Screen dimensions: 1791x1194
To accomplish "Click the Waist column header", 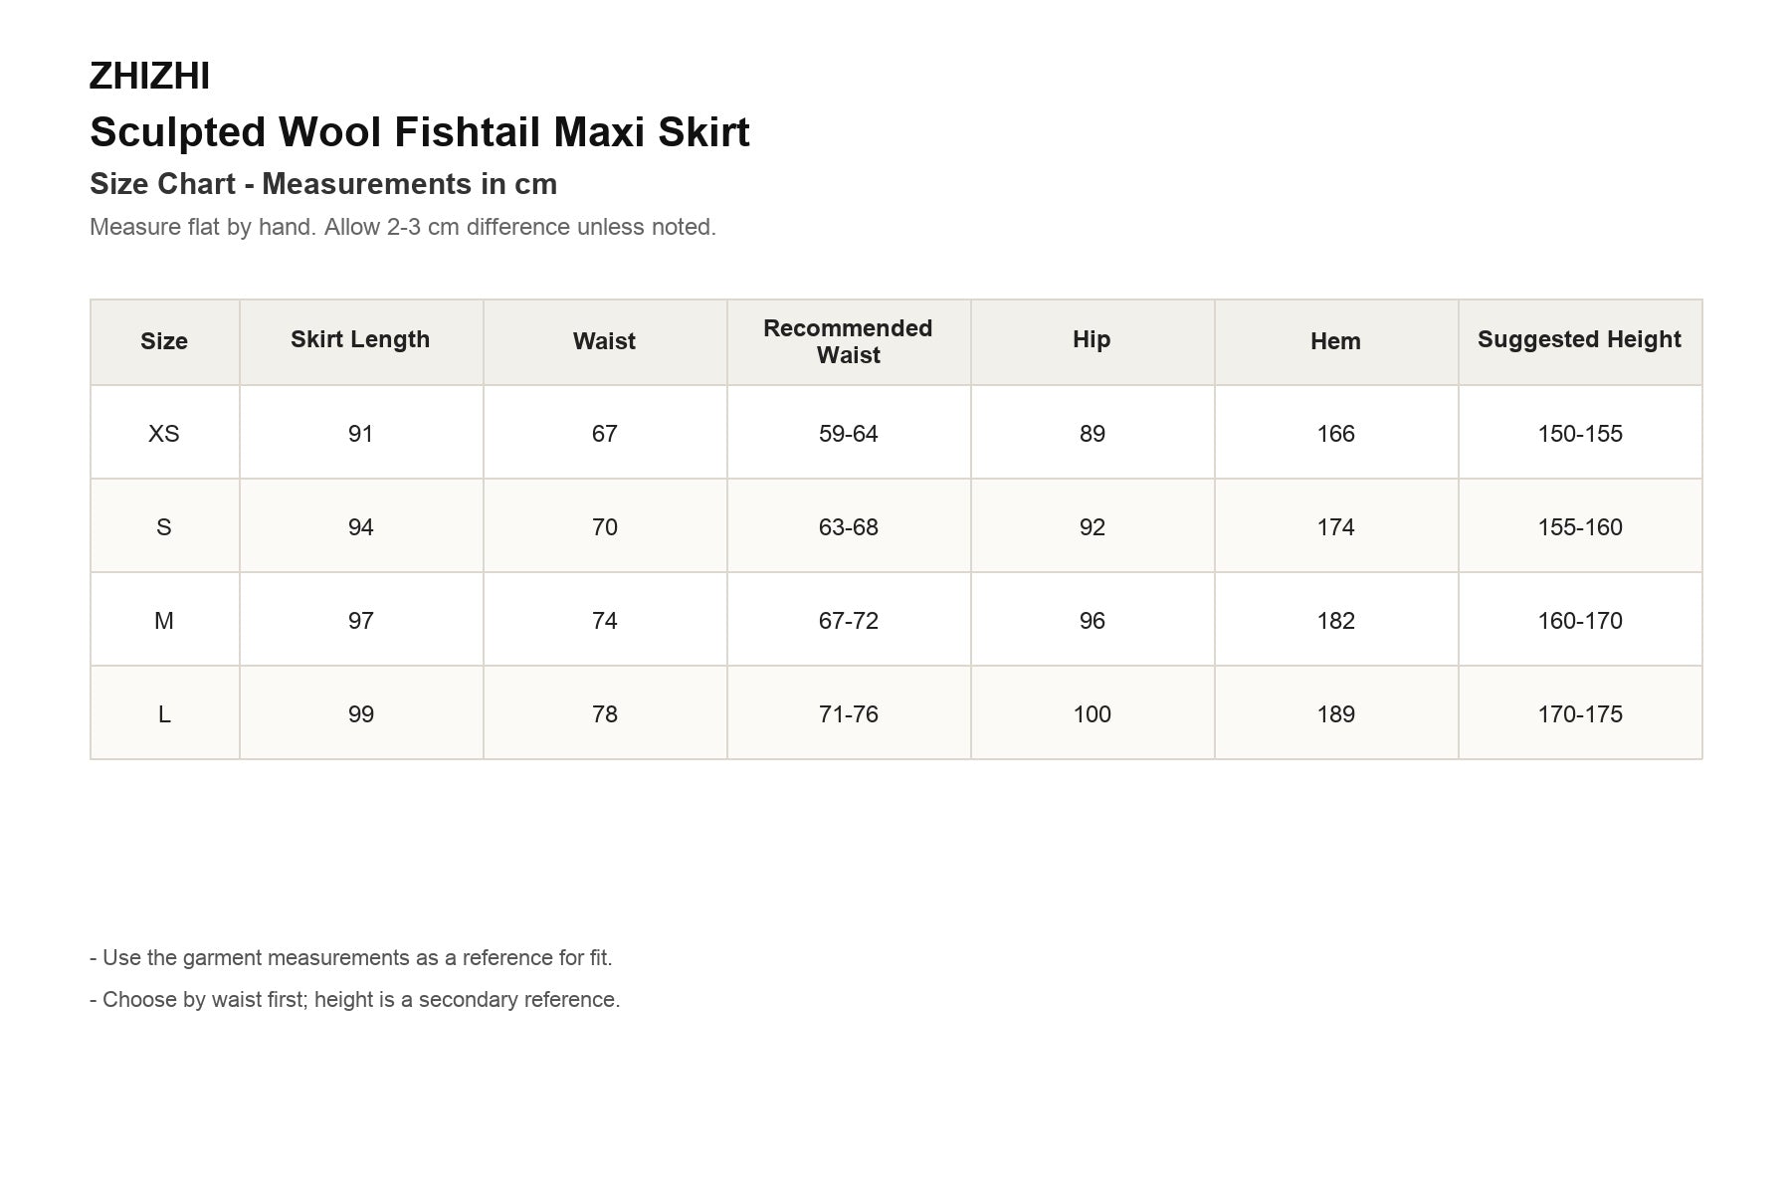I will point(604,341).
